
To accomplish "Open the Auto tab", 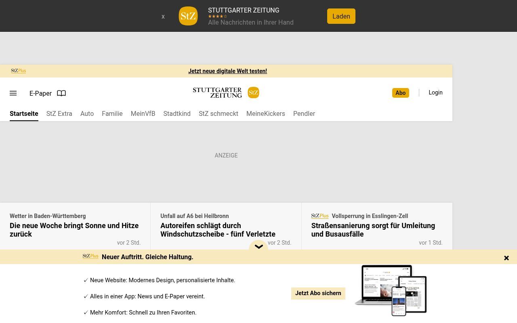I will tap(87, 114).
